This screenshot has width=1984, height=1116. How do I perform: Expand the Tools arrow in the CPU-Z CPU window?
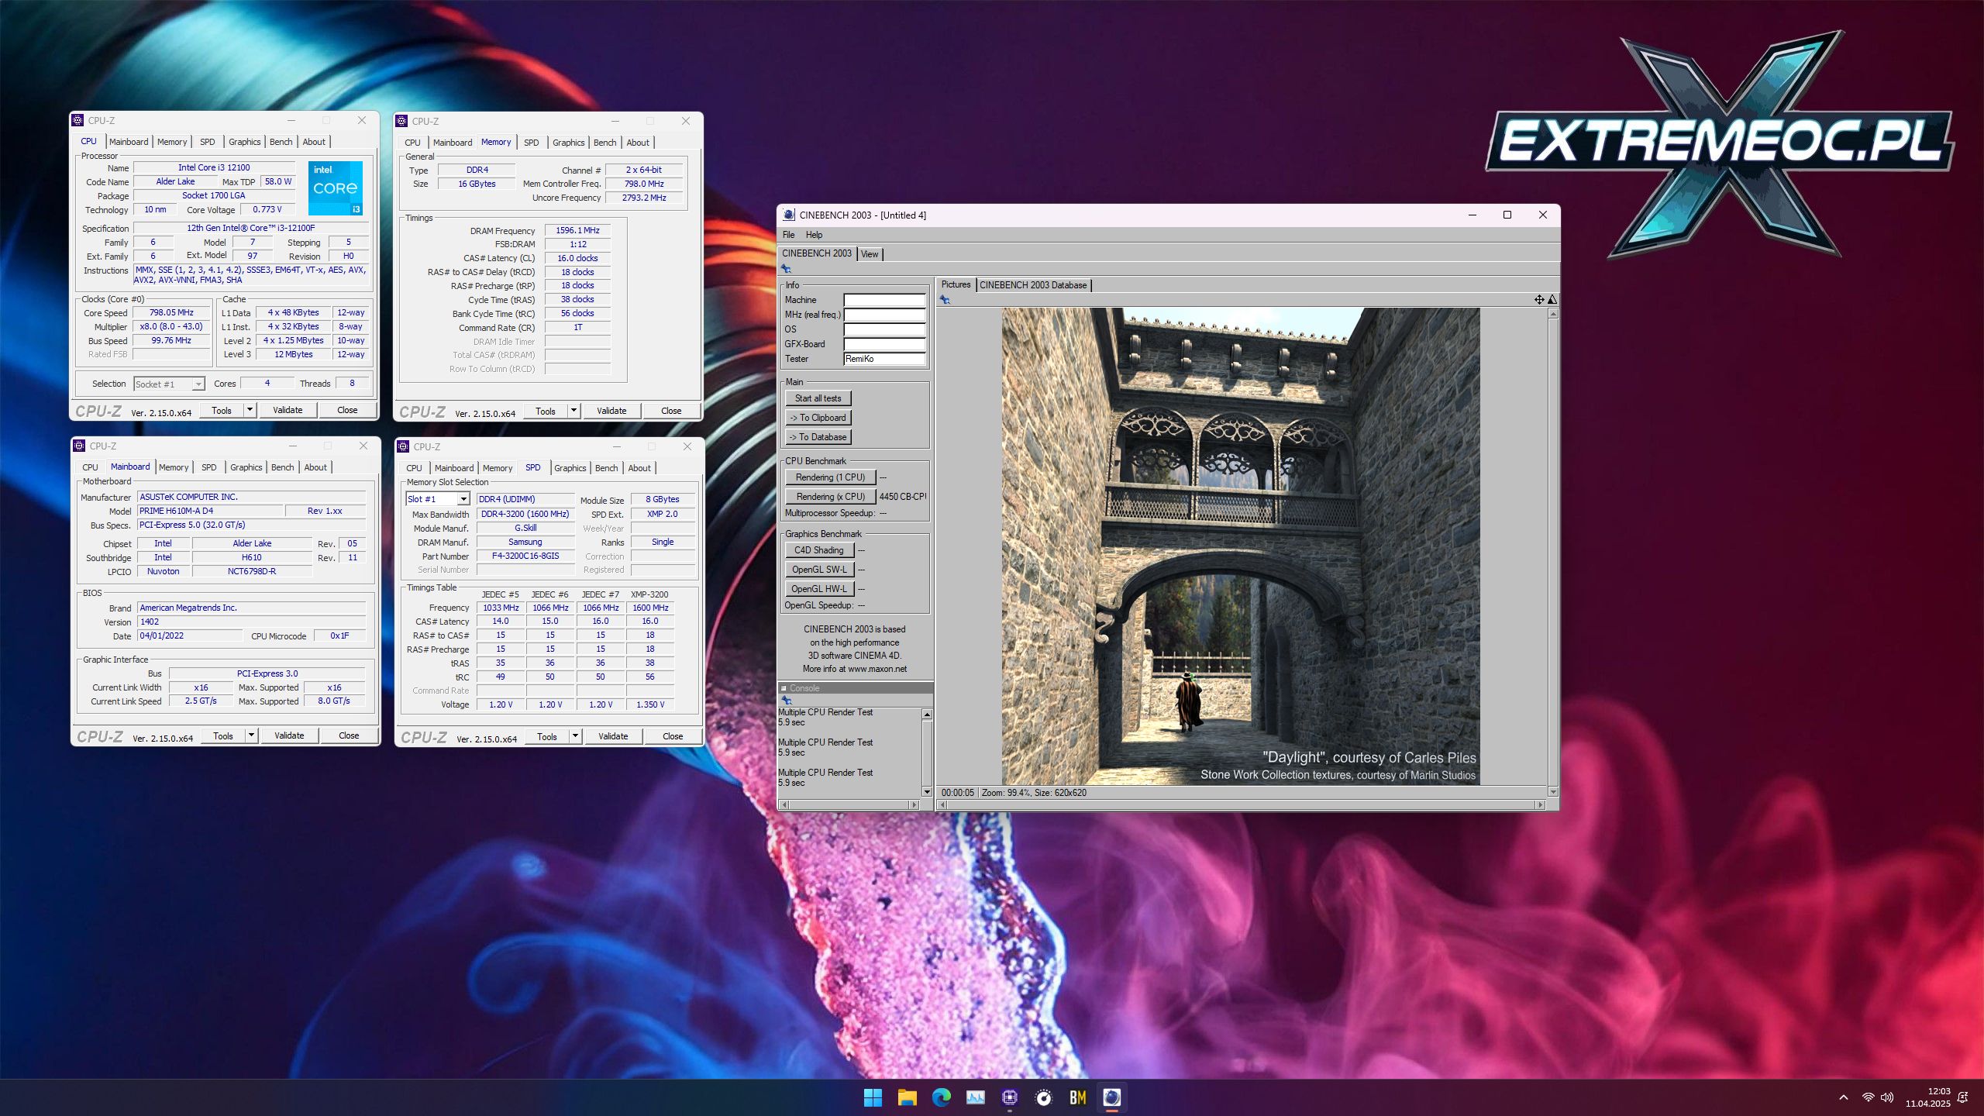250,410
